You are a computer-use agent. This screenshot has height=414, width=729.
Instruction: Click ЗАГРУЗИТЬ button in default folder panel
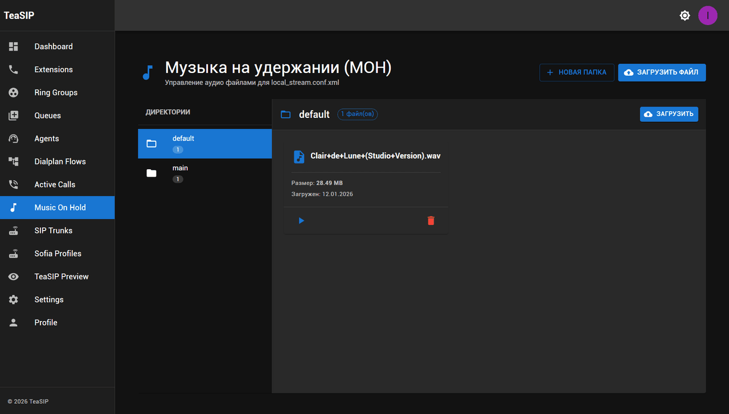coord(669,114)
